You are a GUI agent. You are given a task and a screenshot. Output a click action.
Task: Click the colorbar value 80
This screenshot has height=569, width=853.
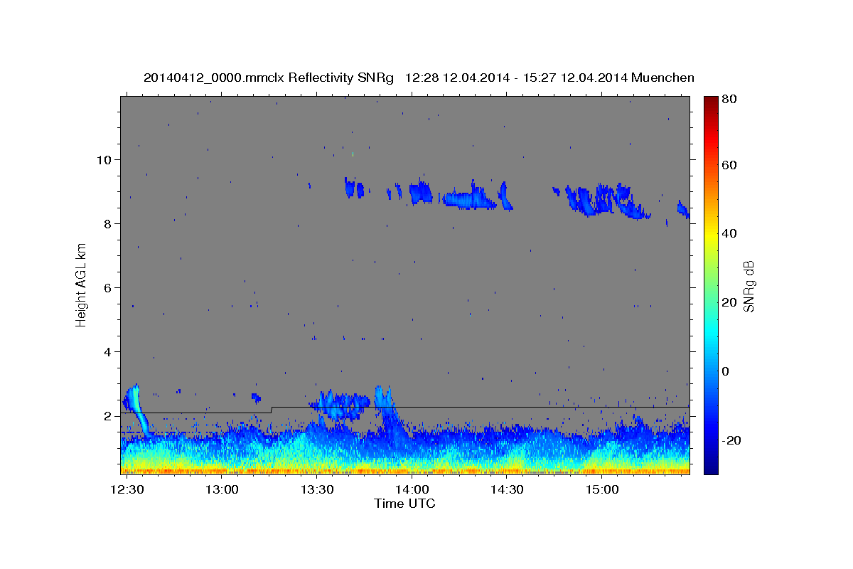(731, 98)
